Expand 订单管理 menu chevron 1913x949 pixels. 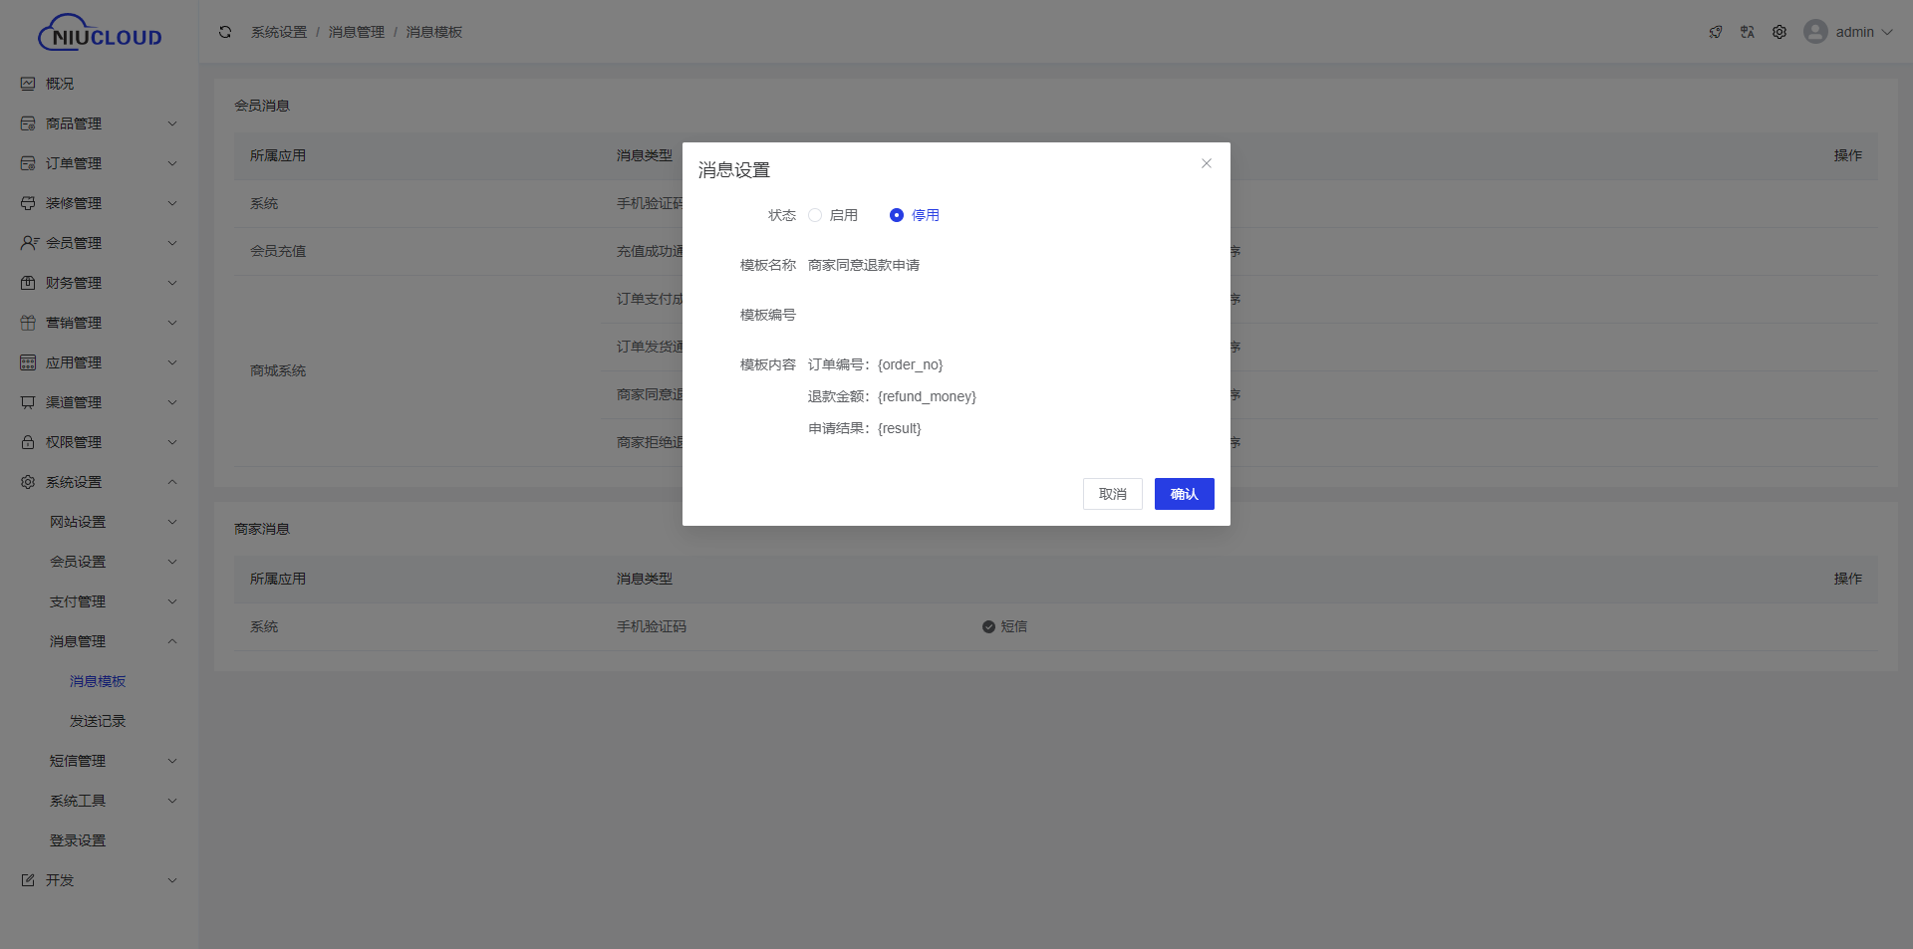[172, 163]
